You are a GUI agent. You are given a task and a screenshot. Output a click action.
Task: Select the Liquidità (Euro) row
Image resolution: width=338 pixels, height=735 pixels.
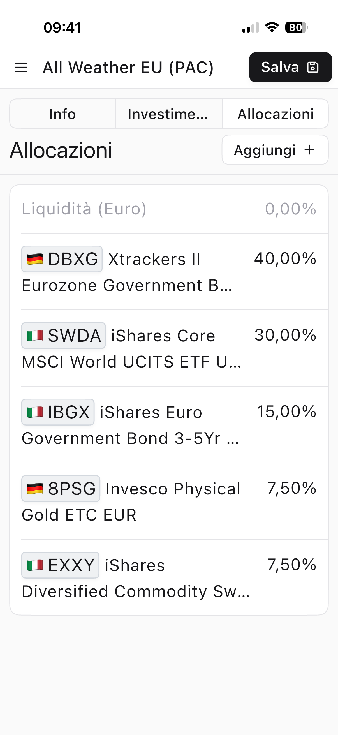pos(169,209)
